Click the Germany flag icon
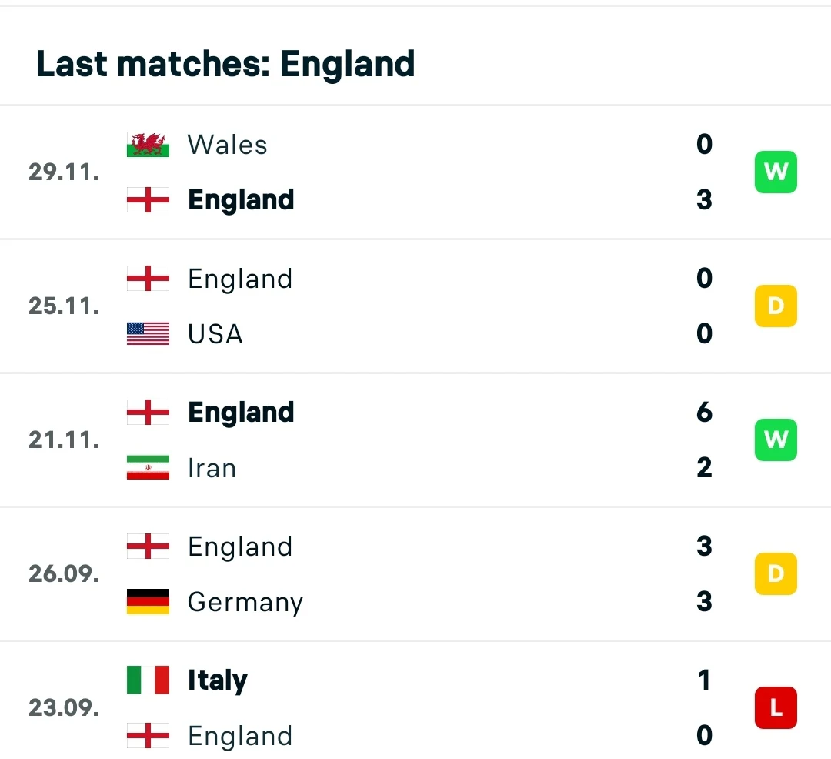 coord(148,602)
